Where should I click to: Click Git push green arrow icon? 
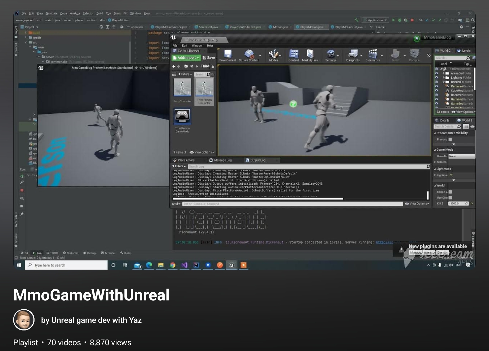[x=439, y=20]
